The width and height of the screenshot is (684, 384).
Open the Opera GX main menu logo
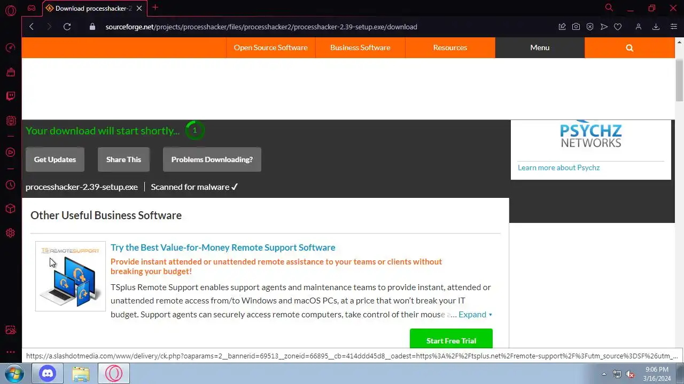click(10, 10)
